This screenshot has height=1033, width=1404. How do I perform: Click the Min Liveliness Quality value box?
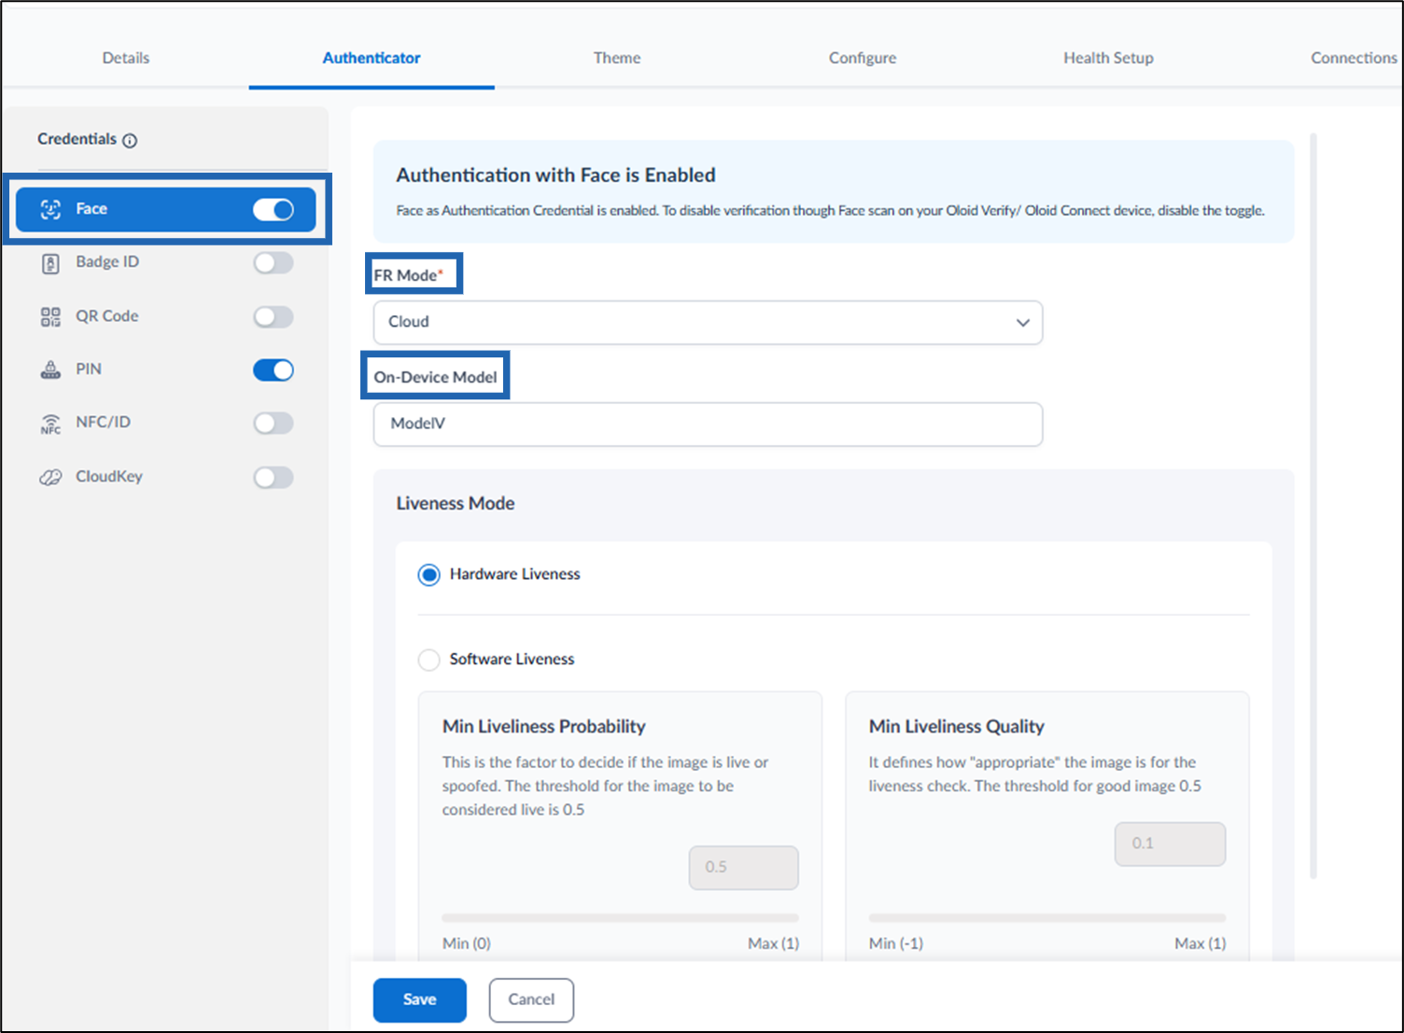pos(1170,845)
